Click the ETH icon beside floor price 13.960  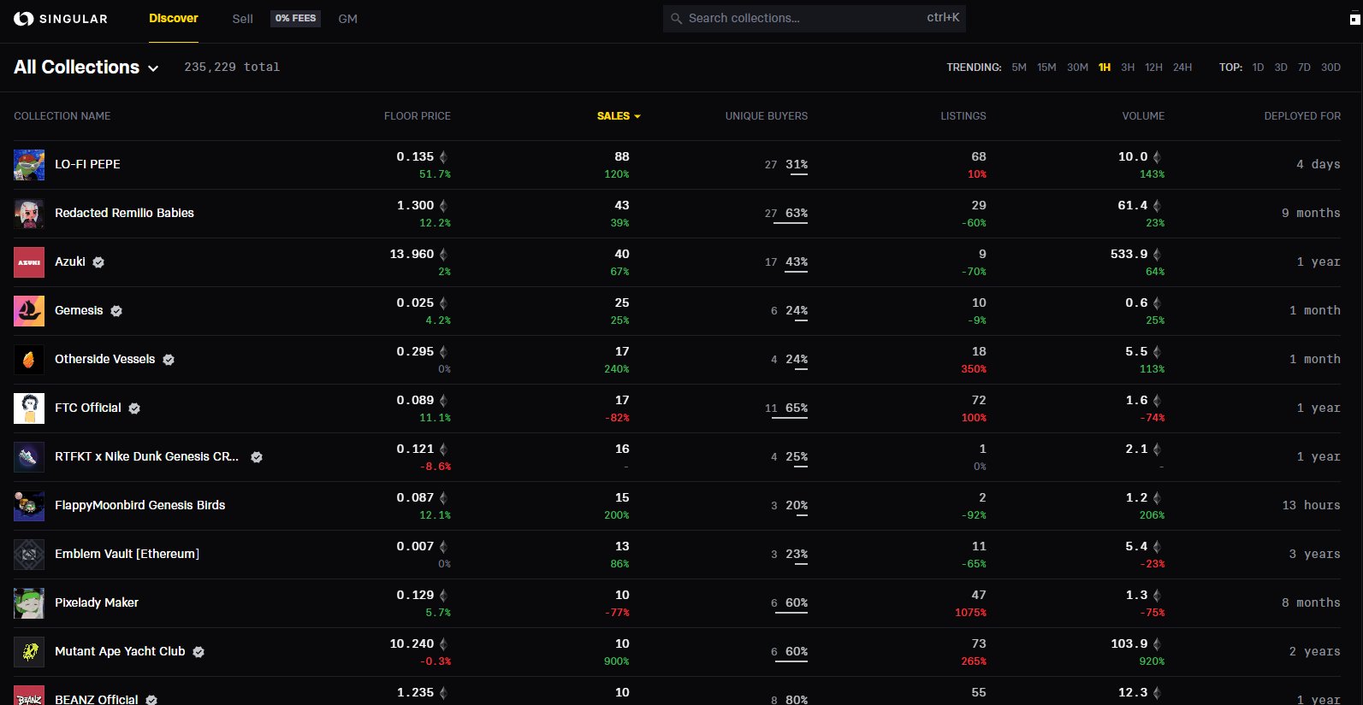pyautogui.click(x=443, y=255)
